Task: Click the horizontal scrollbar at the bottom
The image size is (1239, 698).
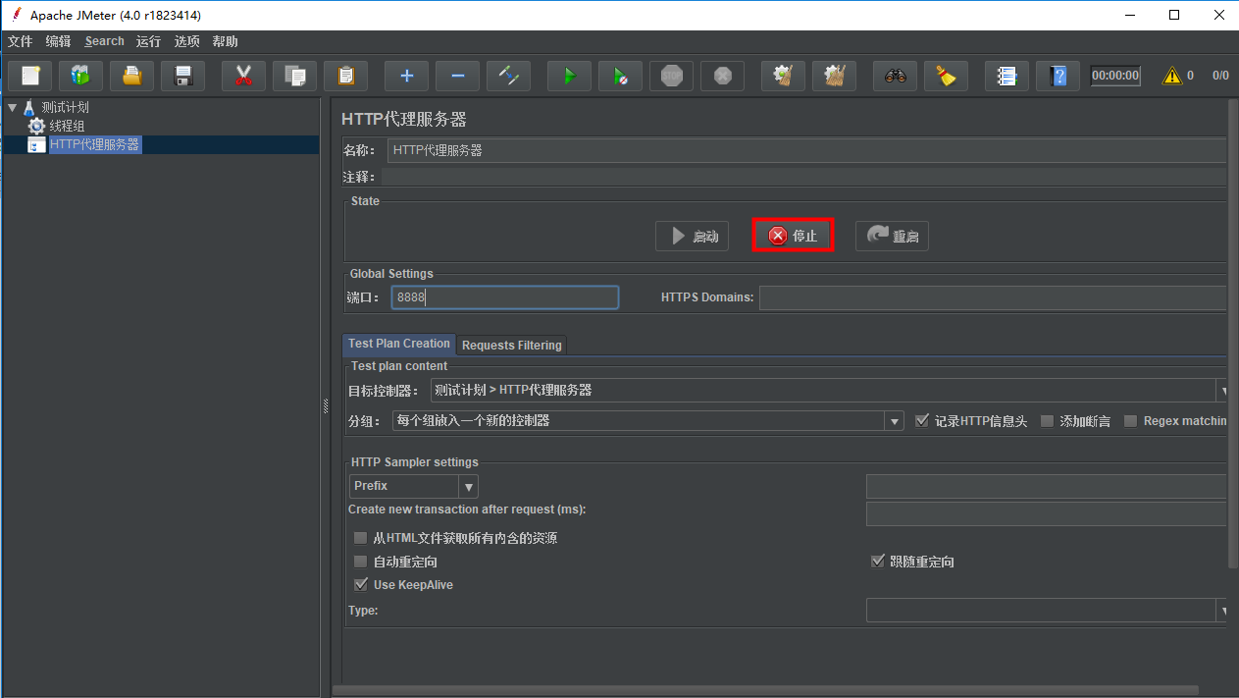Action: tap(765, 691)
